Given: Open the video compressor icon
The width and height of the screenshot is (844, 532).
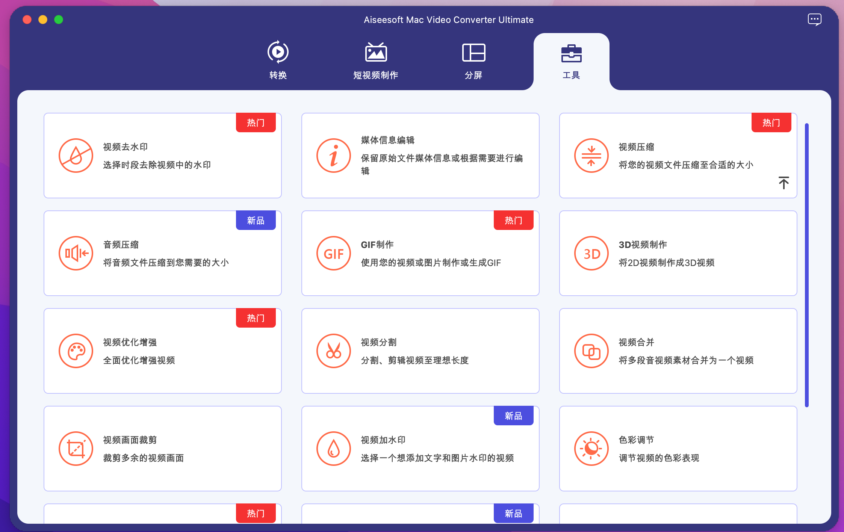Looking at the screenshot, I should point(591,156).
